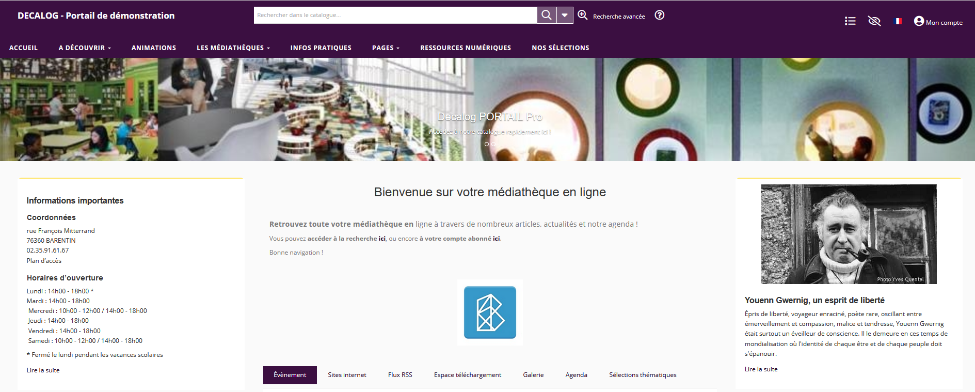
Task: Open RESSOURCES NUMÉRIQUES menu item
Action: (x=465, y=48)
